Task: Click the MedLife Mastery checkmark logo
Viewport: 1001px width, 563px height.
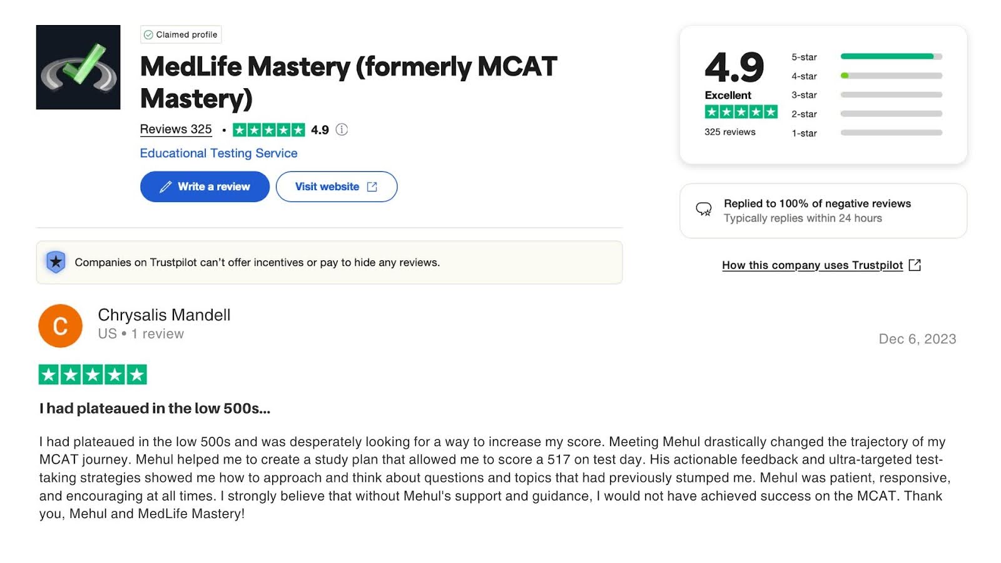Action: [x=78, y=68]
